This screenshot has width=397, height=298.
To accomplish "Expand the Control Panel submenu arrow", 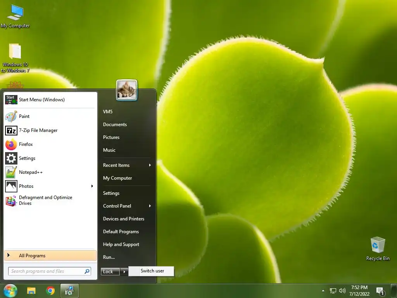I will pyautogui.click(x=150, y=206).
